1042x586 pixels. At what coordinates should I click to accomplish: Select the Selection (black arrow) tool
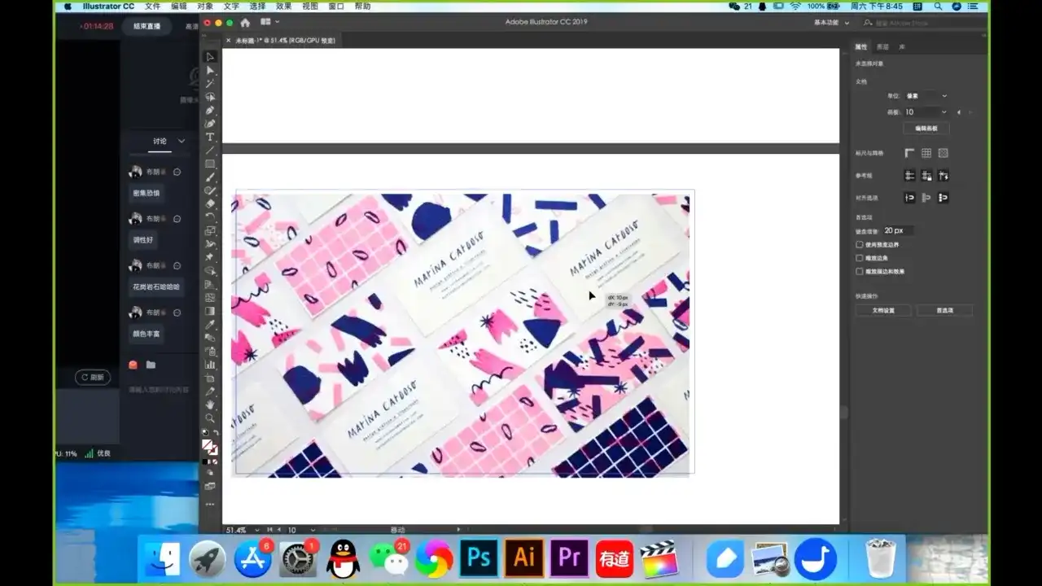click(210, 57)
